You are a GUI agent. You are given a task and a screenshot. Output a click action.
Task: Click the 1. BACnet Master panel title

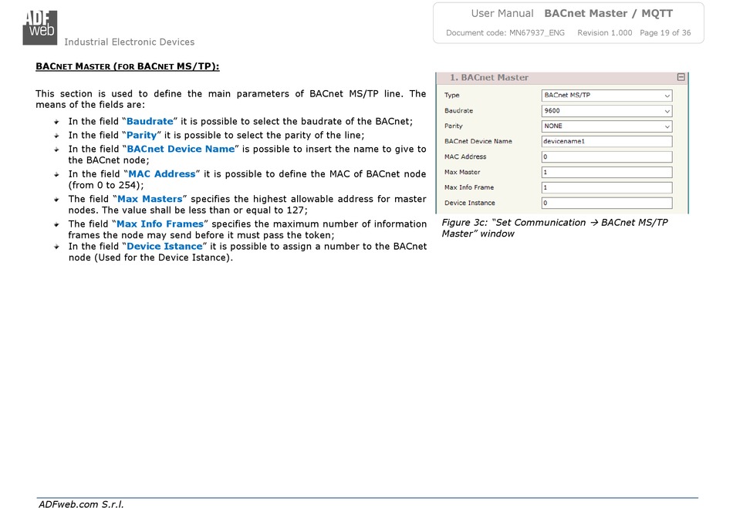tap(489, 78)
